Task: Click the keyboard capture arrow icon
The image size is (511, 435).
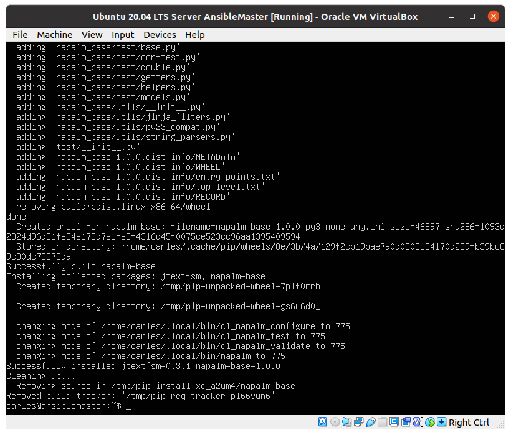Action: [442, 422]
